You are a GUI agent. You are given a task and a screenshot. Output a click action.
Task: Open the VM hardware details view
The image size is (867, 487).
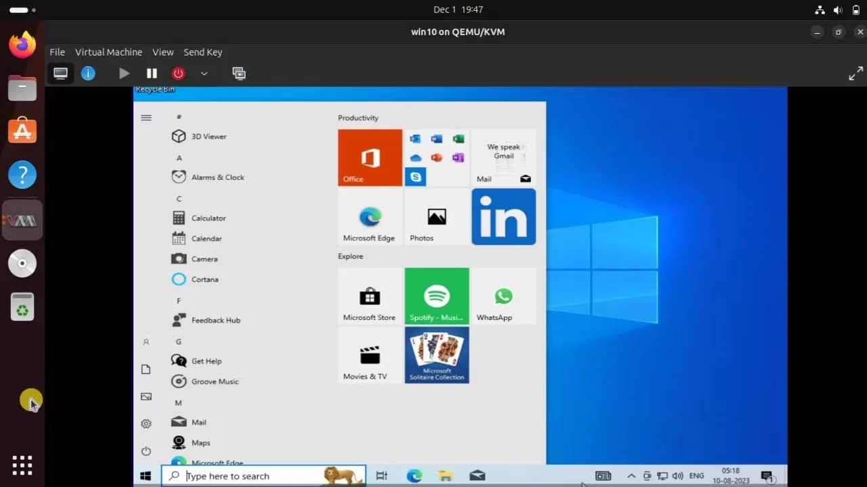pyautogui.click(x=88, y=73)
